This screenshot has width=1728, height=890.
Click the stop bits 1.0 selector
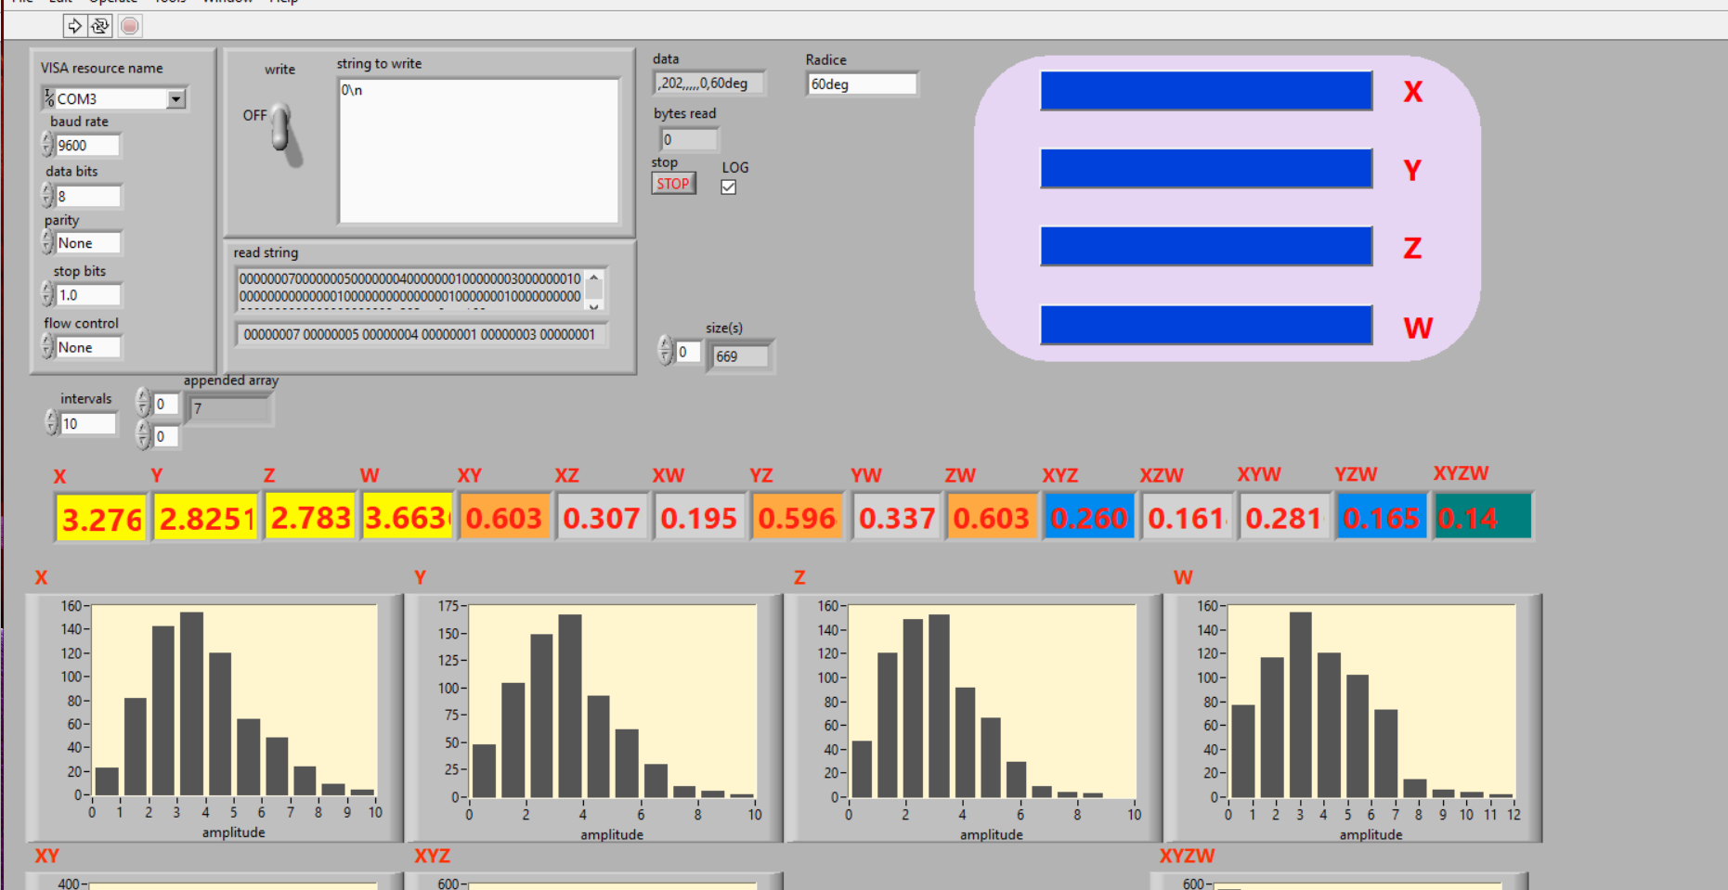point(87,295)
